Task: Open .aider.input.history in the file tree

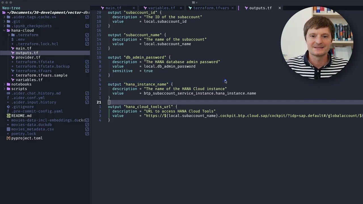Action: coord(34,102)
